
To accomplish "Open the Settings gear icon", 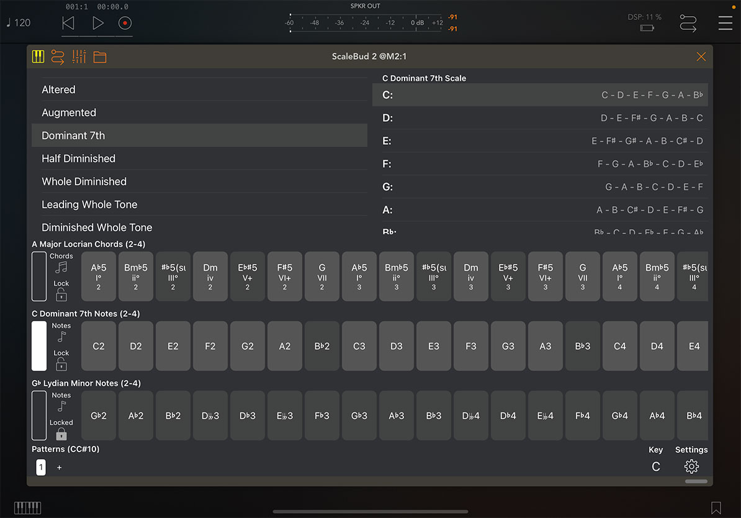I will (x=691, y=466).
